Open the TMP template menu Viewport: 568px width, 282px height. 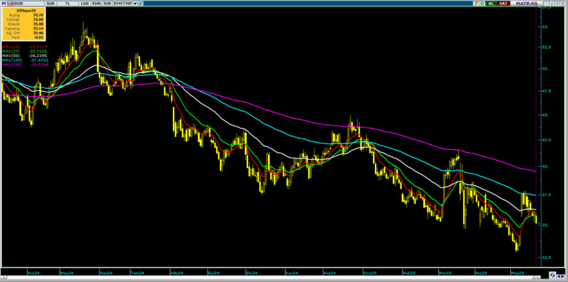pos(128,3)
